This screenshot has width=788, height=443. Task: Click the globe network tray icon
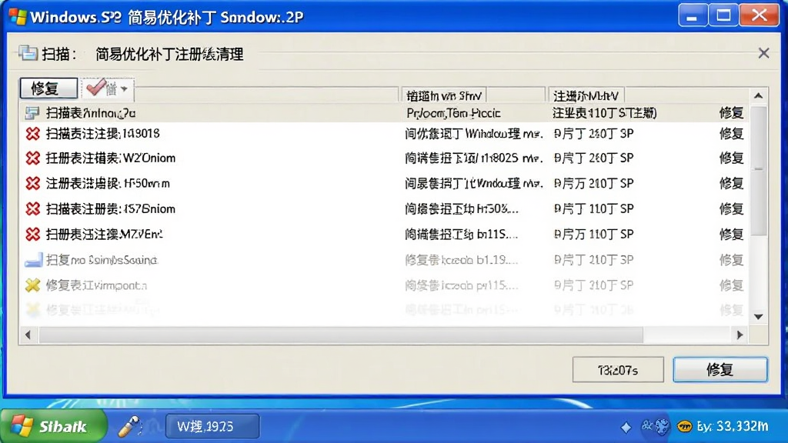[662, 426]
